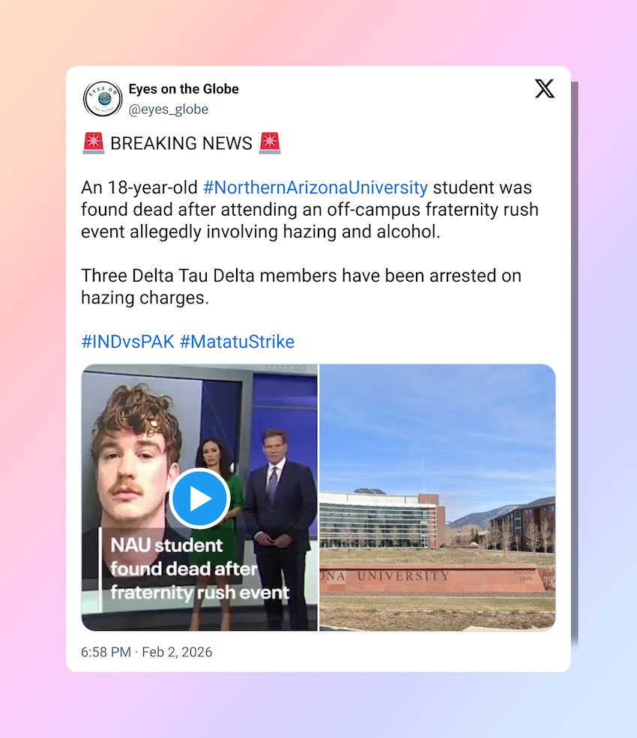Click the paragraph about the 18-year-old student
The width and height of the screenshot is (637, 738).
pyautogui.click(x=310, y=210)
